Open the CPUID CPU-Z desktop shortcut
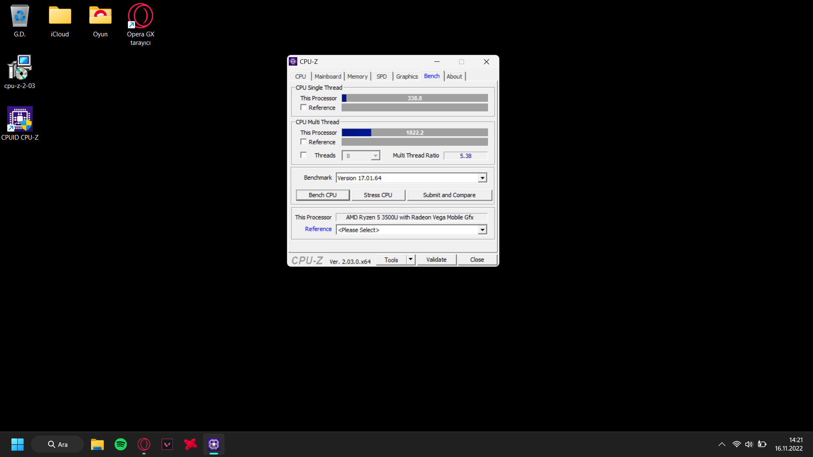 click(20, 119)
